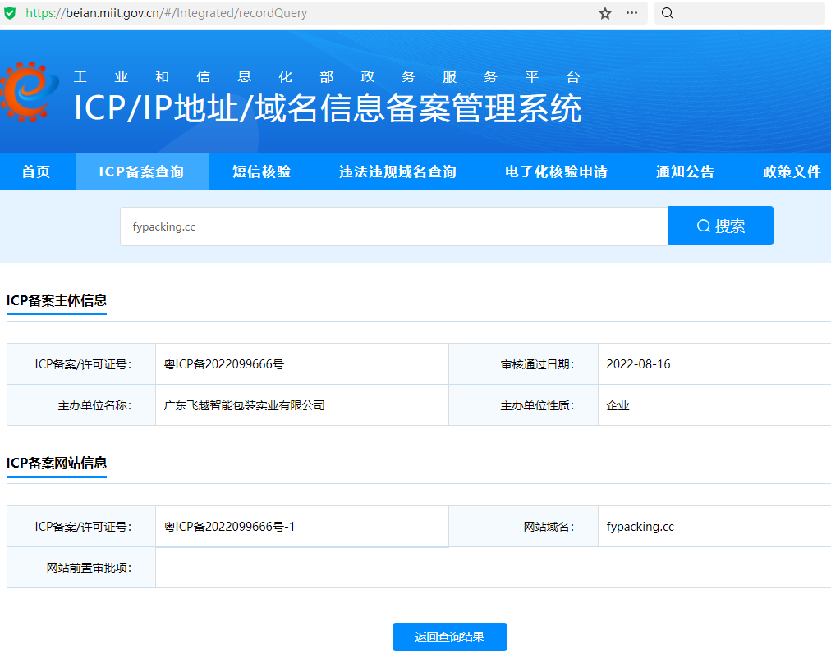
Task: Click the 粤ICP备2022099666号-1 license number
Action: coord(229,527)
